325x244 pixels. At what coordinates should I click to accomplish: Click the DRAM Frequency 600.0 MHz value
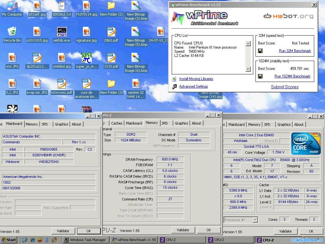(x=170, y=159)
